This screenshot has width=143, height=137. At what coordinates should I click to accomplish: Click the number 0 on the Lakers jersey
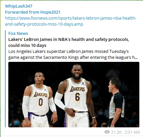click(x=41, y=102)
